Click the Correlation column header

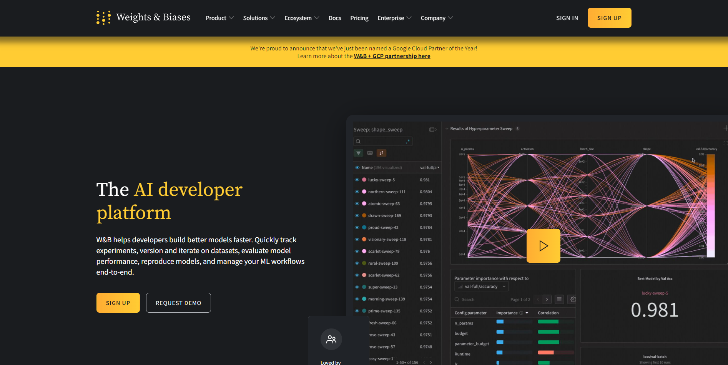click(x=548, y=313)
